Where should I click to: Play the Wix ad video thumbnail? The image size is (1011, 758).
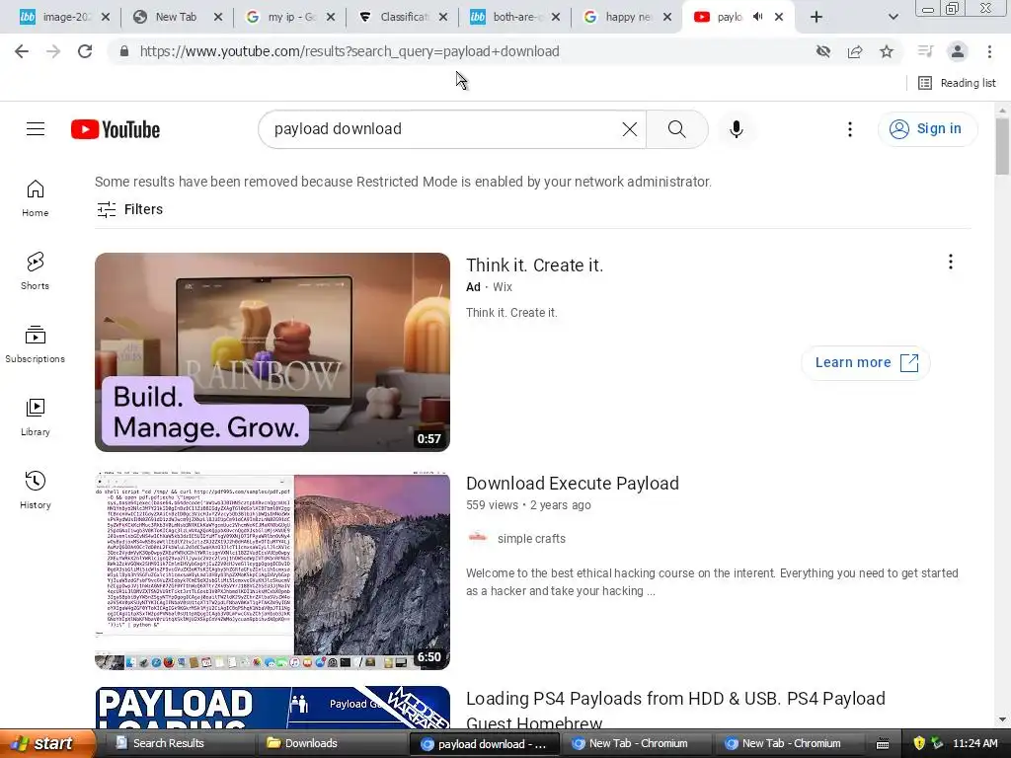272,352
